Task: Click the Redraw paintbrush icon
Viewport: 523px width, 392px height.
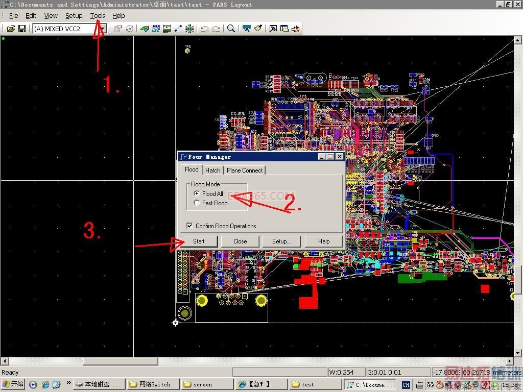Action: 258,29
